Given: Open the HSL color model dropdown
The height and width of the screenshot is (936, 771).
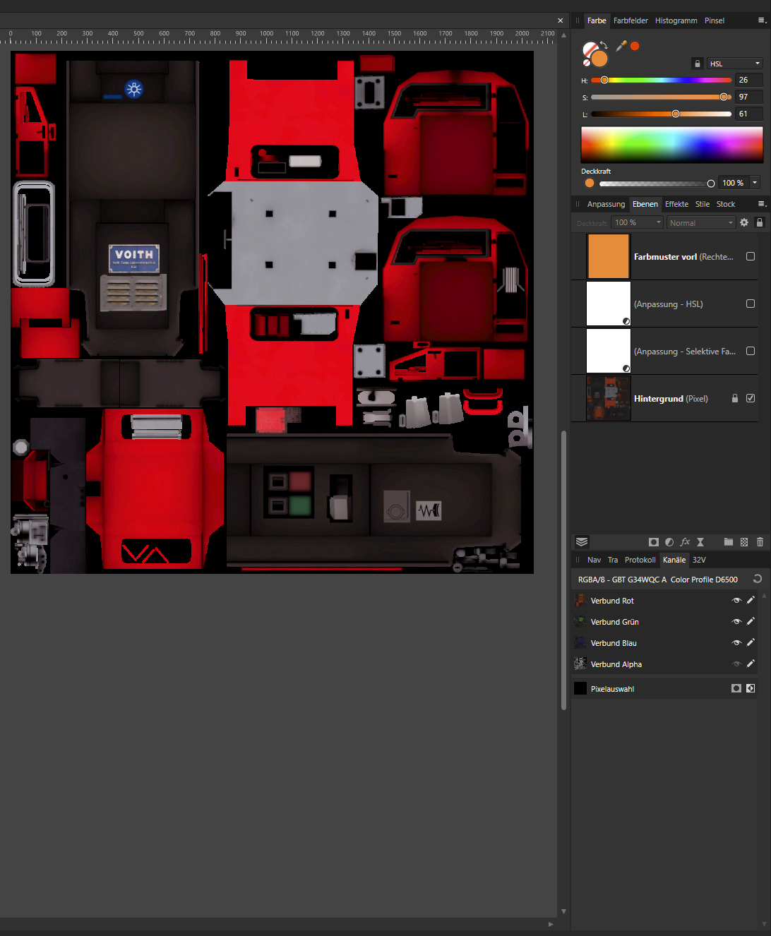Looking at the screenshot, I should [735, 64].
